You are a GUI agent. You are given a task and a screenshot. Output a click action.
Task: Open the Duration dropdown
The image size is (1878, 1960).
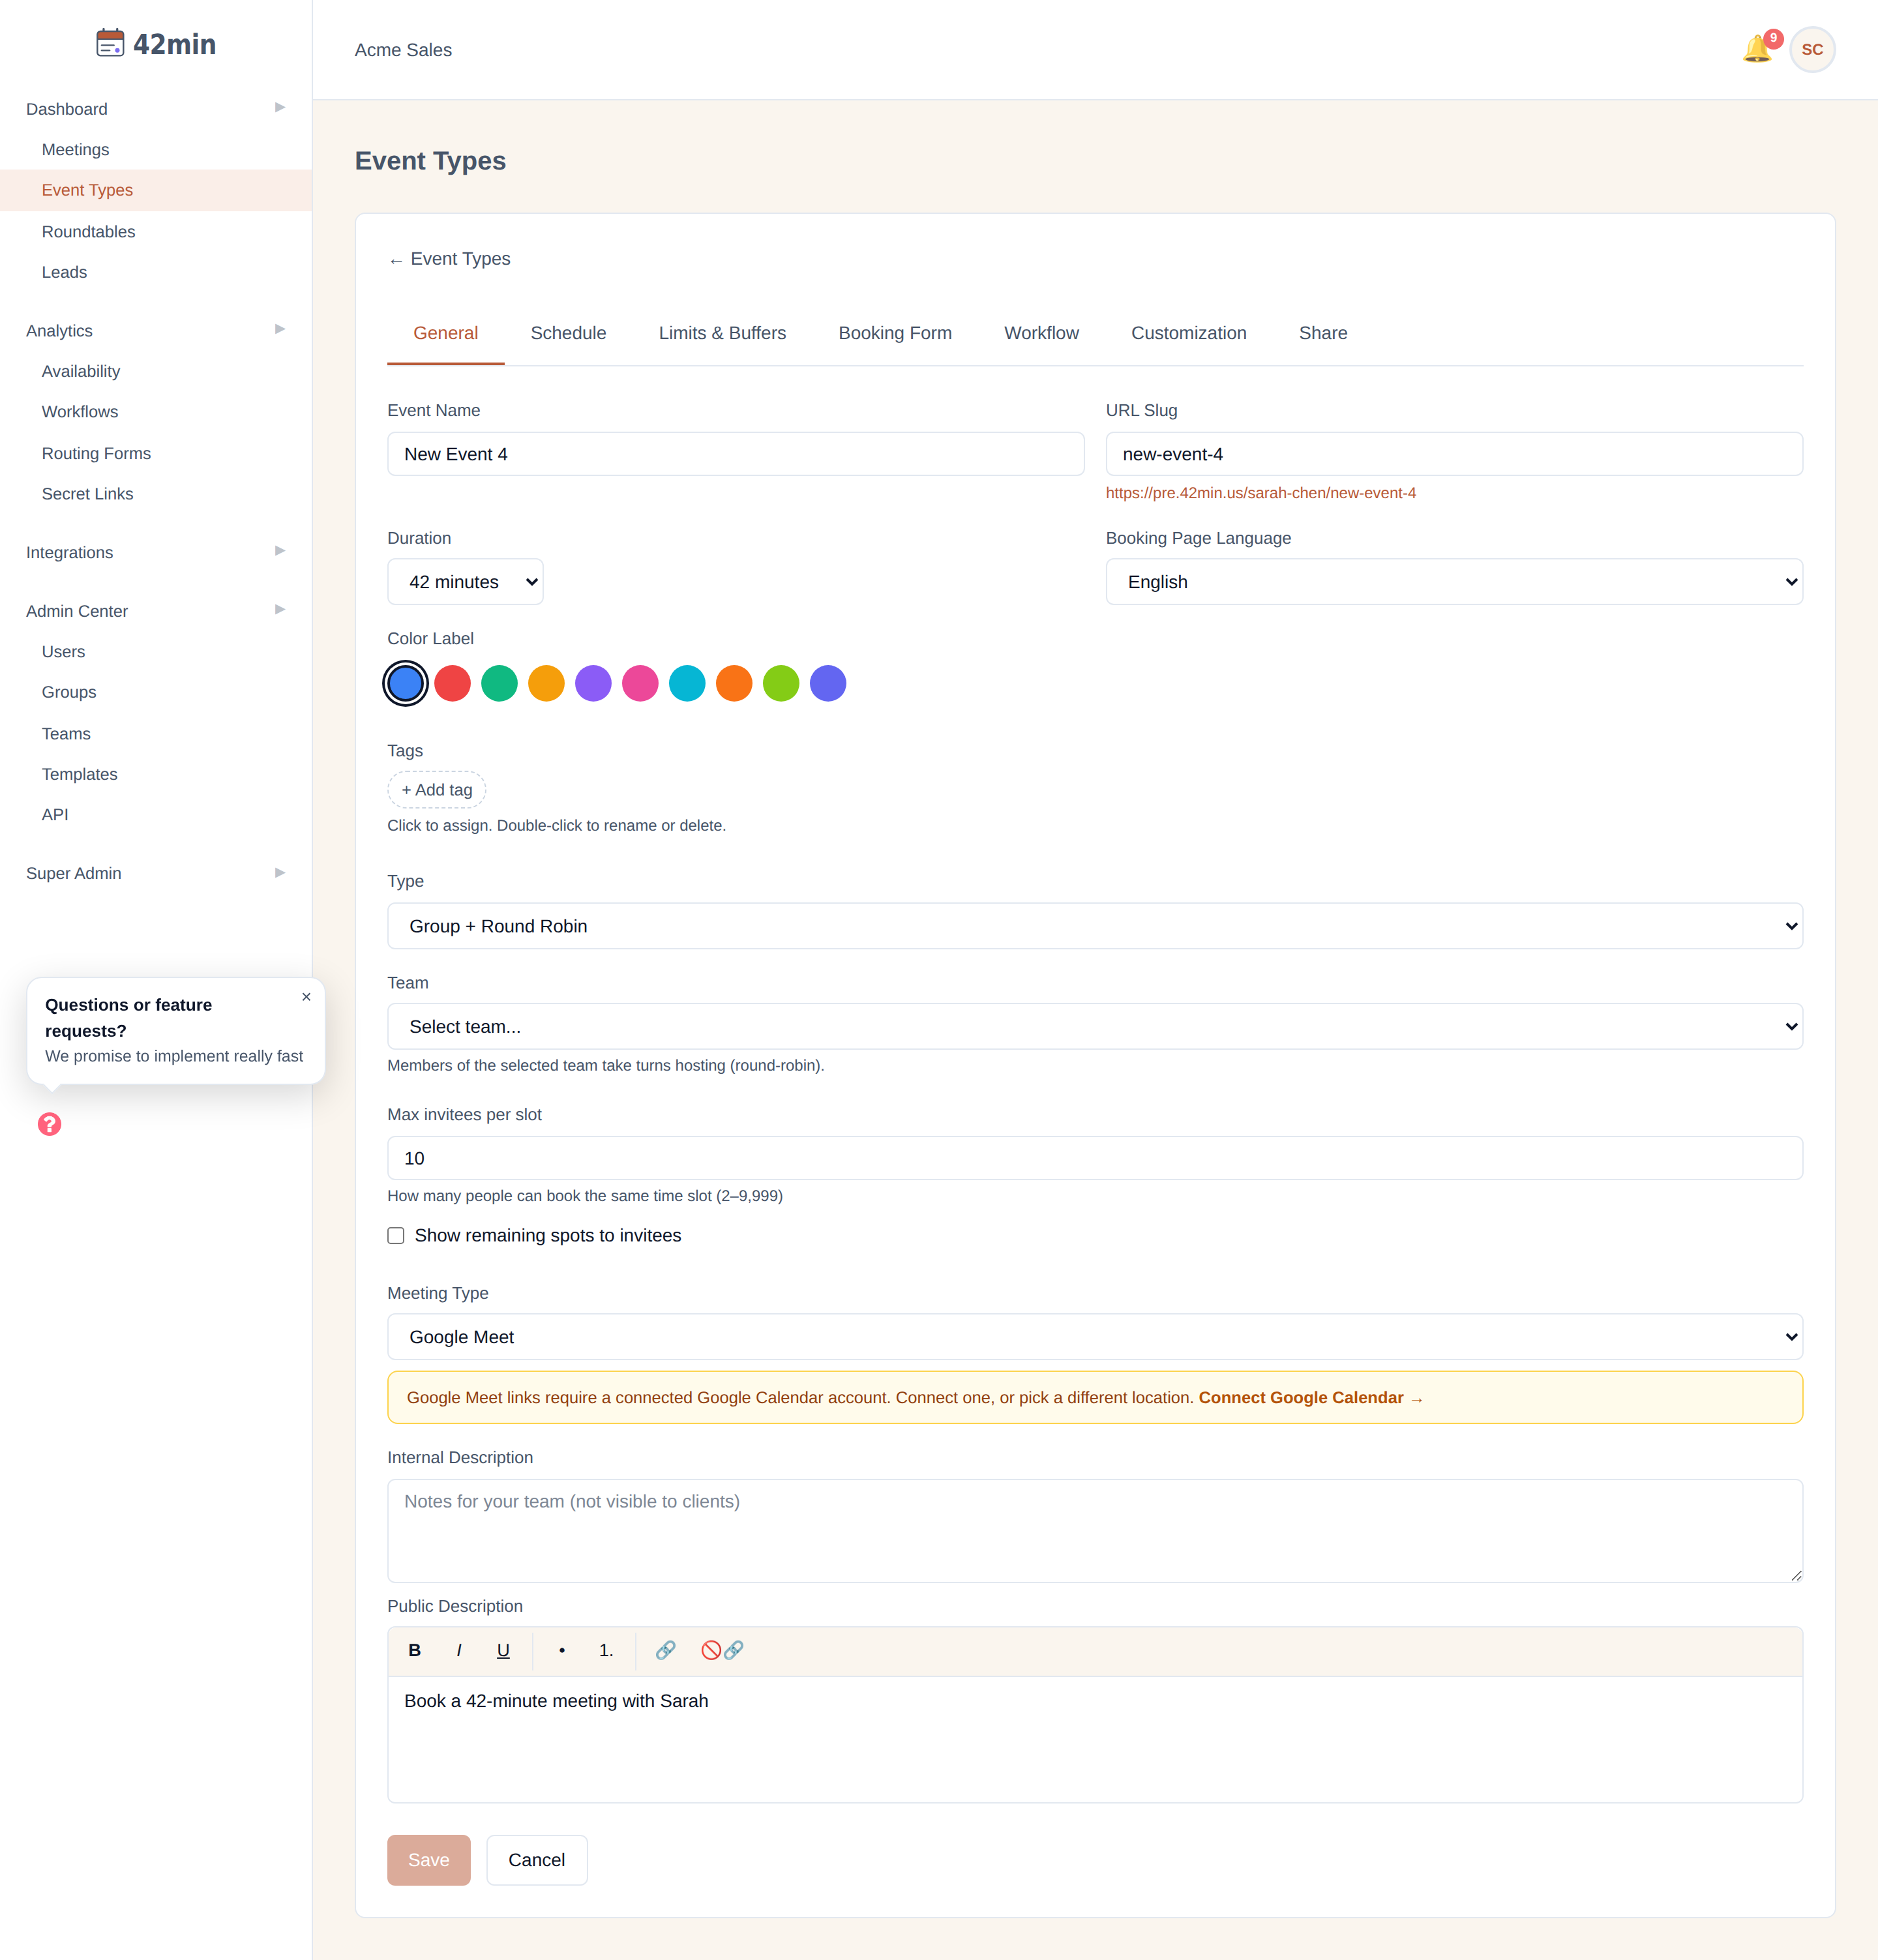pos(465,582)
